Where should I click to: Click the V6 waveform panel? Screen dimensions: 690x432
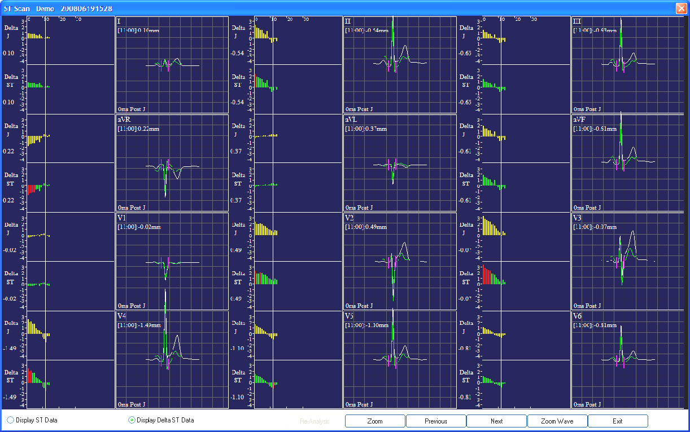628,359
